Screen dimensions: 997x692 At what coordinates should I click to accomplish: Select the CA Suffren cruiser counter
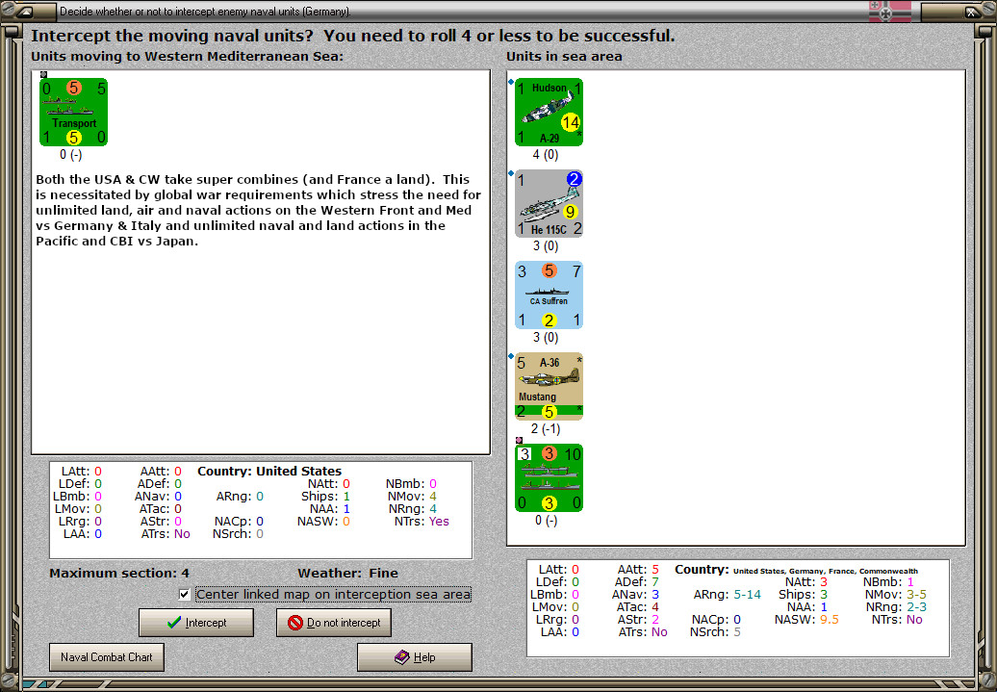click(x=548, y=295)
